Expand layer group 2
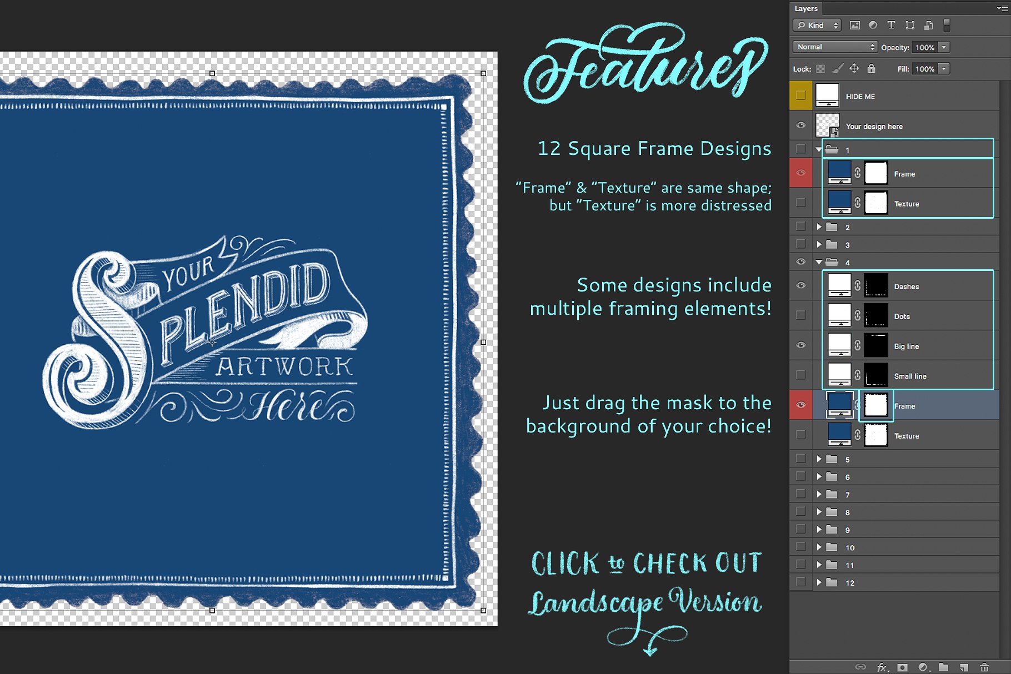 (819, 227)
